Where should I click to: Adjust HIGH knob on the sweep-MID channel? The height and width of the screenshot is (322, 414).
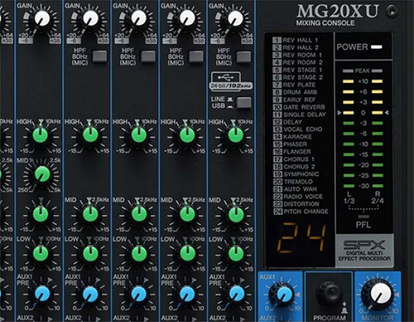coord(41,135)
